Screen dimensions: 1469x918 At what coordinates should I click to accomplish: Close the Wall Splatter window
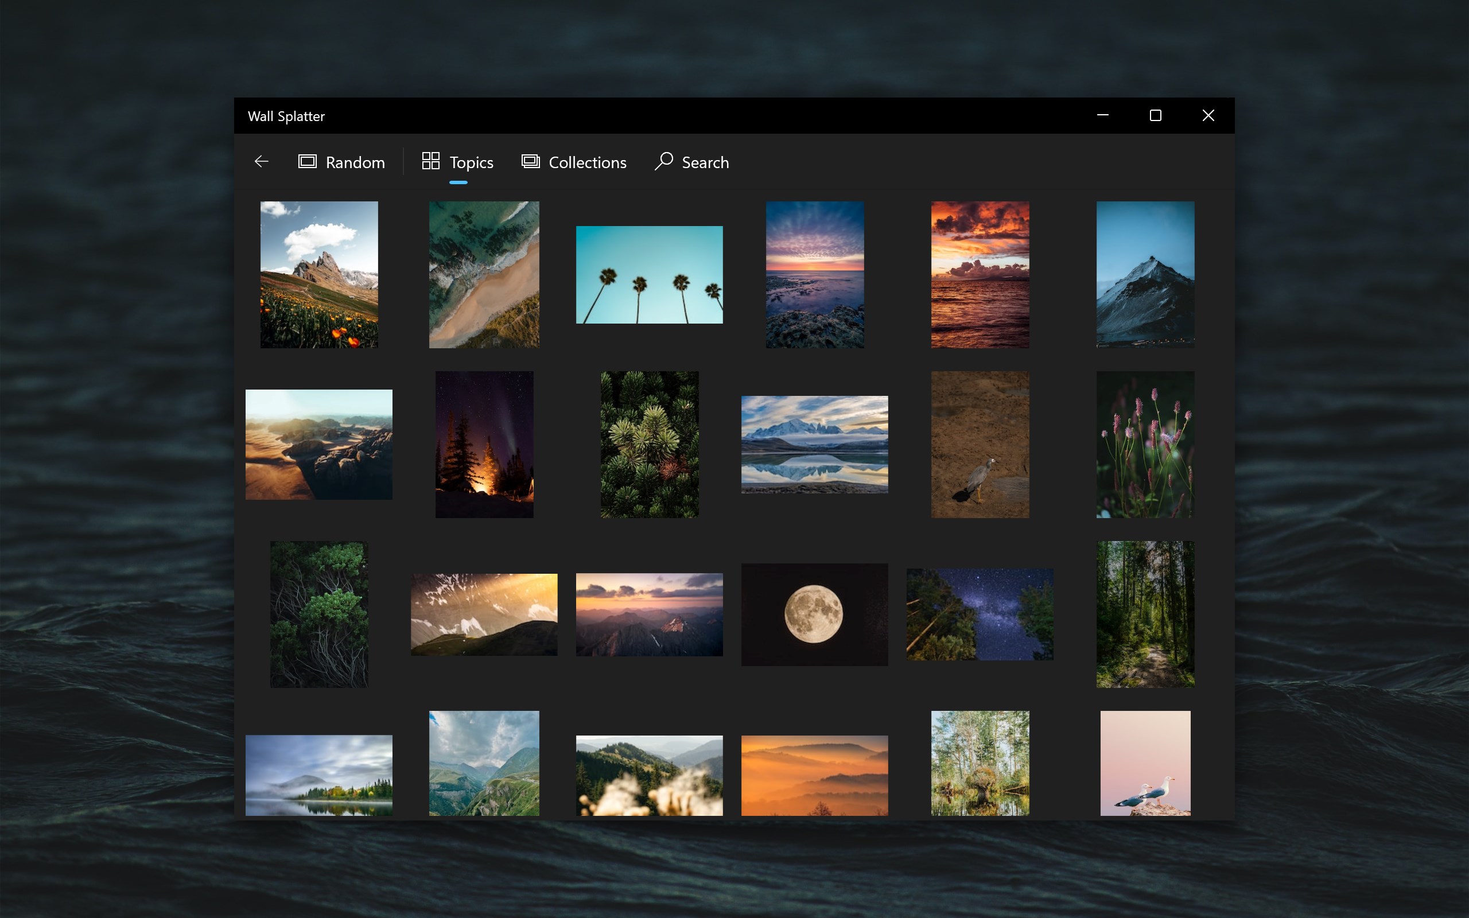pos(1208,115)
